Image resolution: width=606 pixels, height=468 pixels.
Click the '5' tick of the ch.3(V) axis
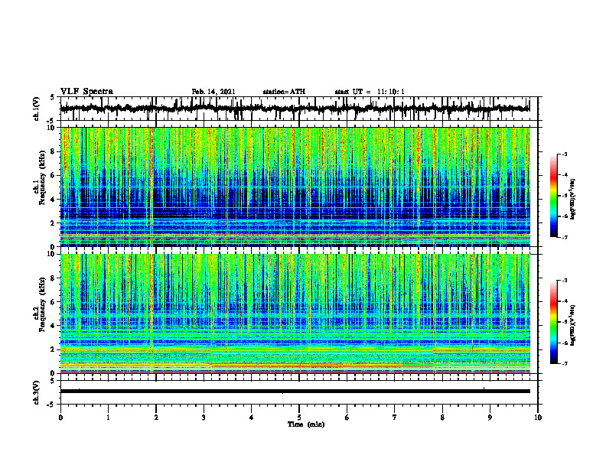pos(52,381)
